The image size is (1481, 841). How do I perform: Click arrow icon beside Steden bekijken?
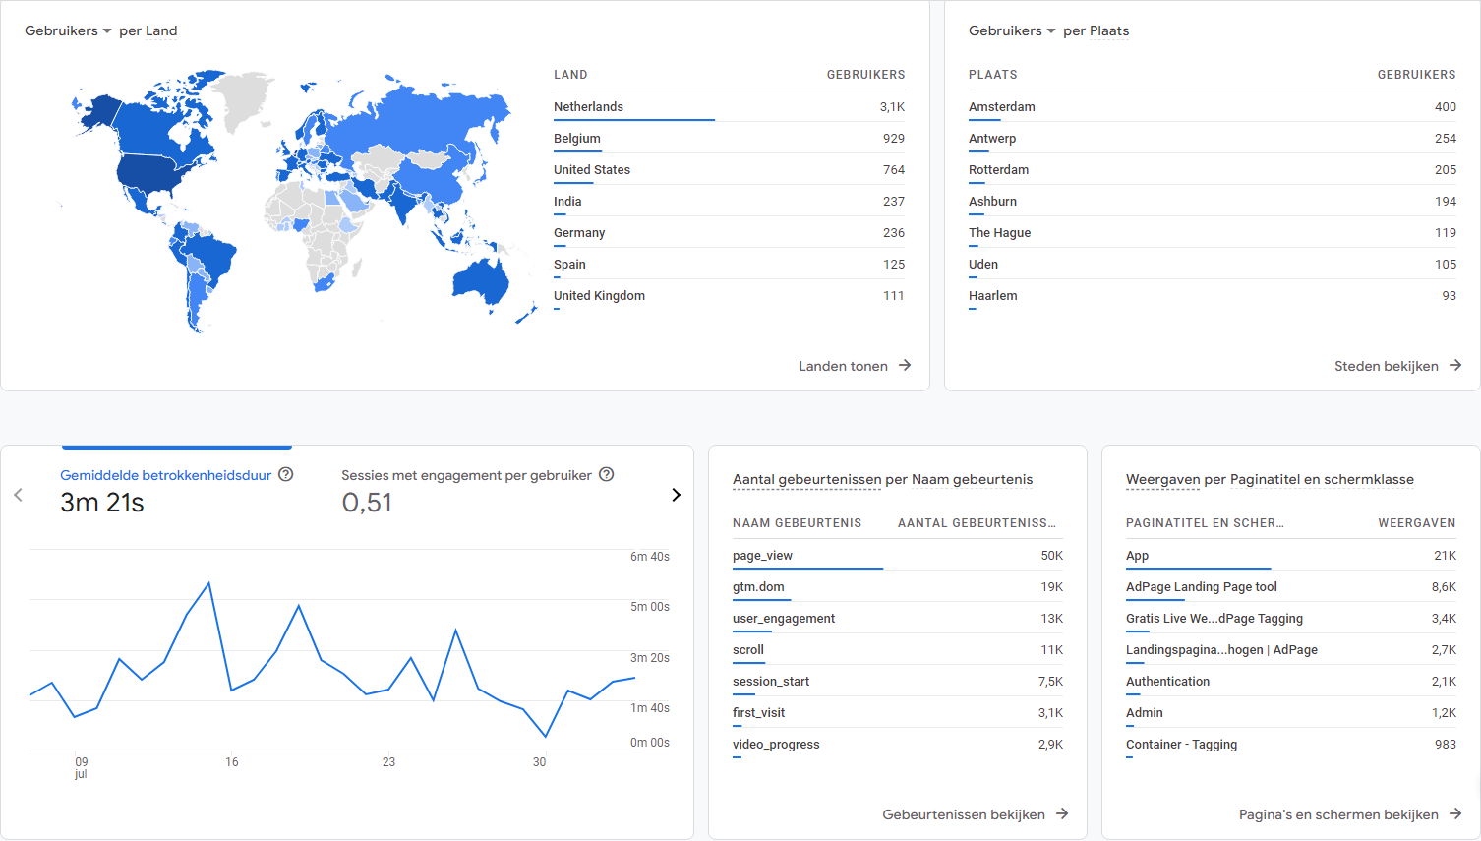[x=1455, y=365]
